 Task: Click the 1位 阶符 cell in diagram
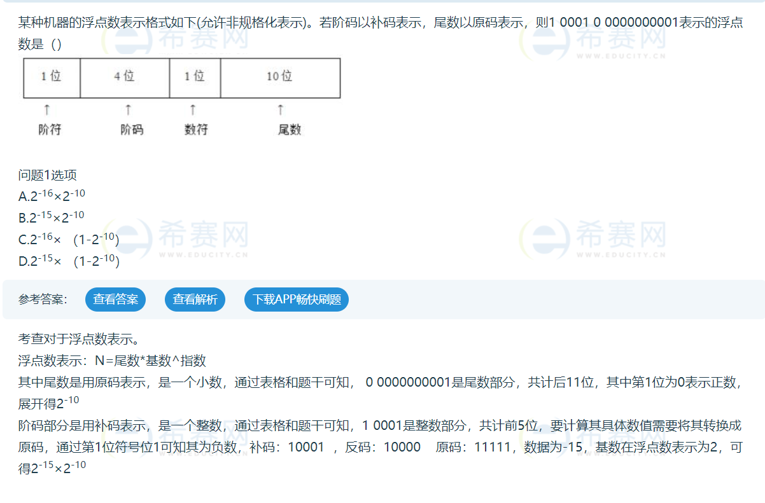pos(52,78)
